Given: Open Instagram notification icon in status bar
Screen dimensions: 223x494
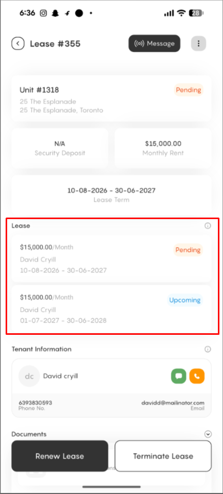Looking at the screenshot, I should 43,13.
